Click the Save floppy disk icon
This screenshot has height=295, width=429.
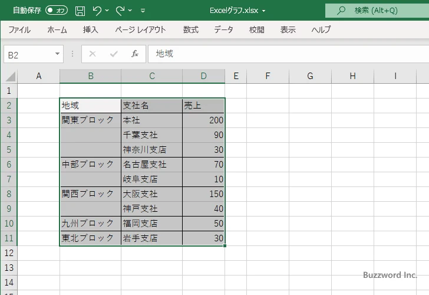[80, 11]
